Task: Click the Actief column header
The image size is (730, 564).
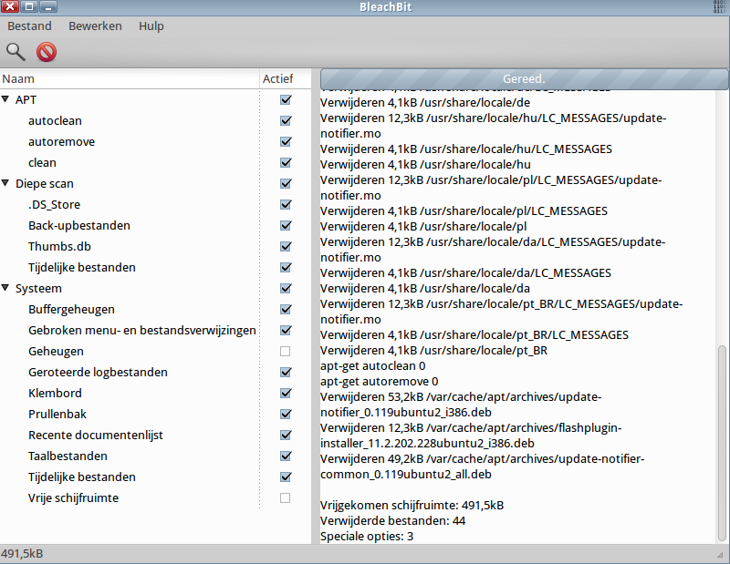Action: pyautogui.click(x=285, y=78)
